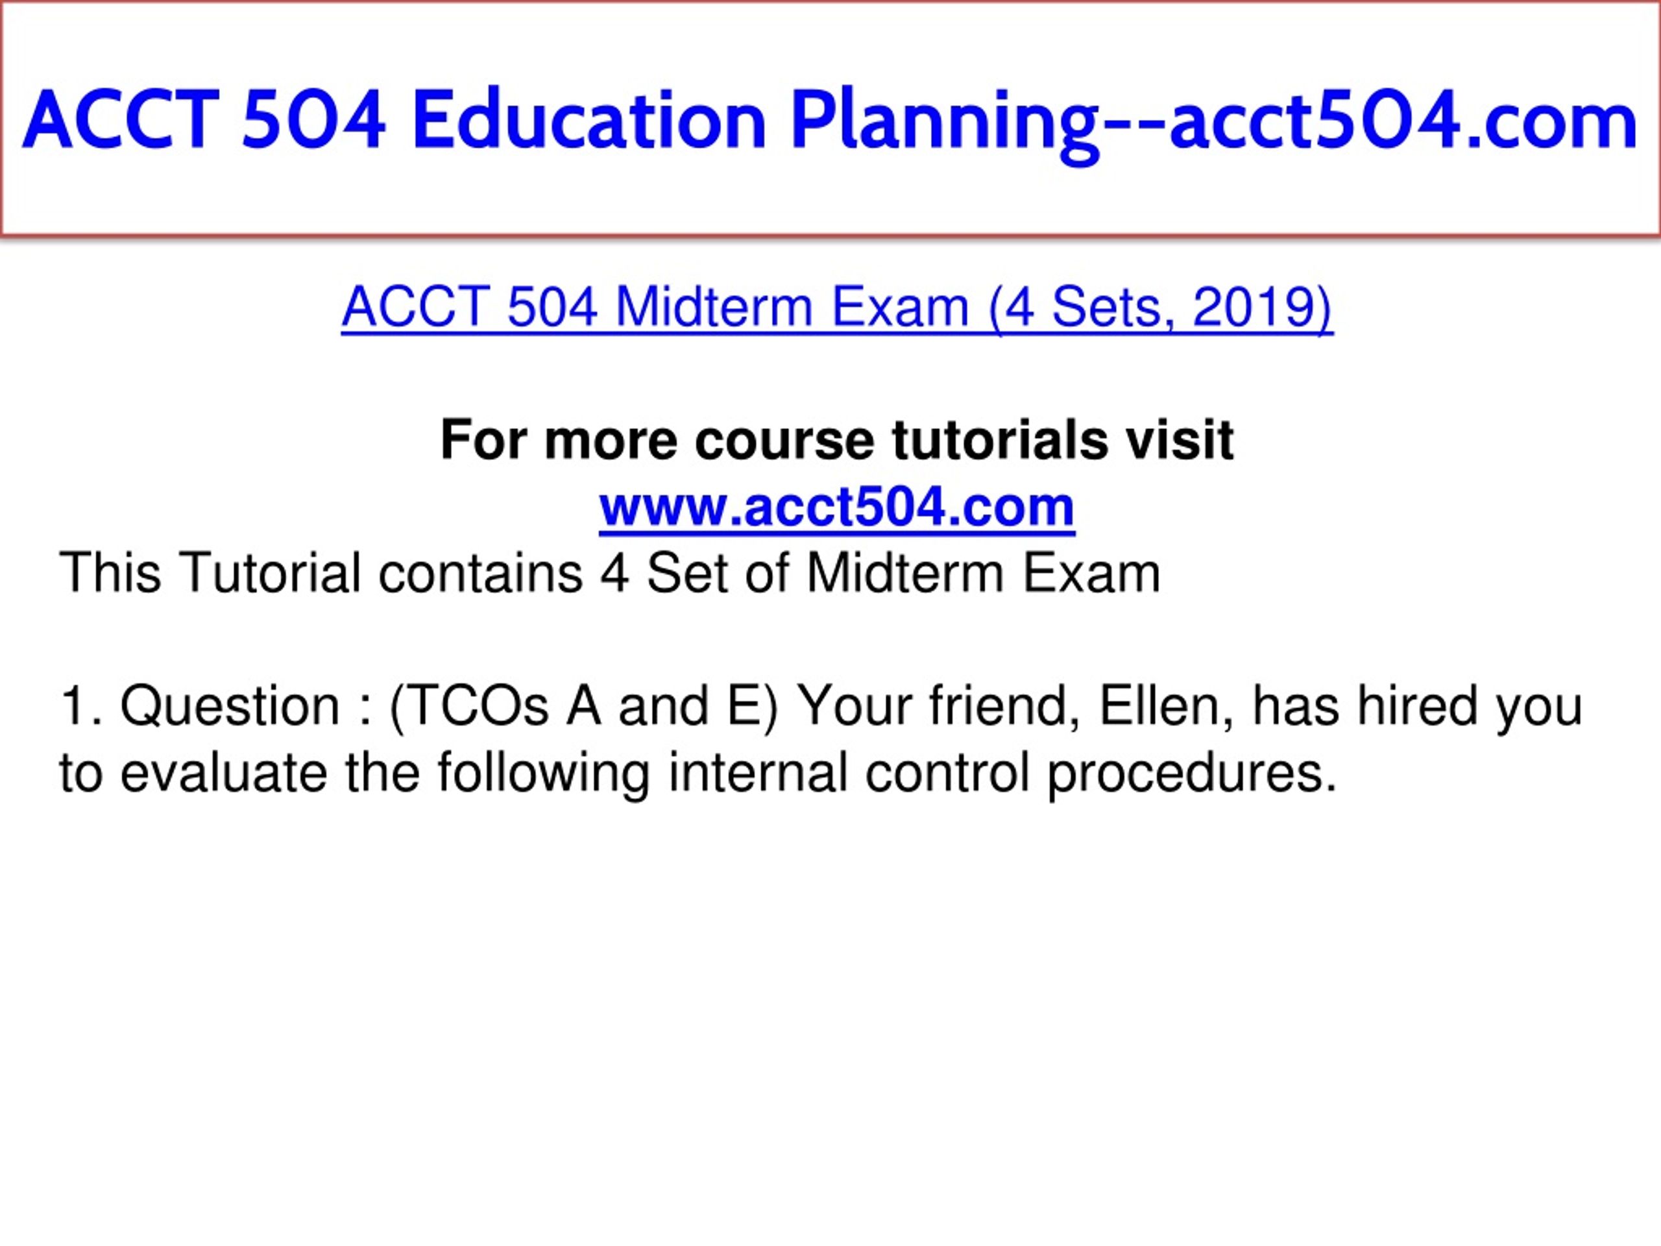Click '(TCOs A and E)' in the question
This screenshot has width=1661, height=1246.
point(584,706)
